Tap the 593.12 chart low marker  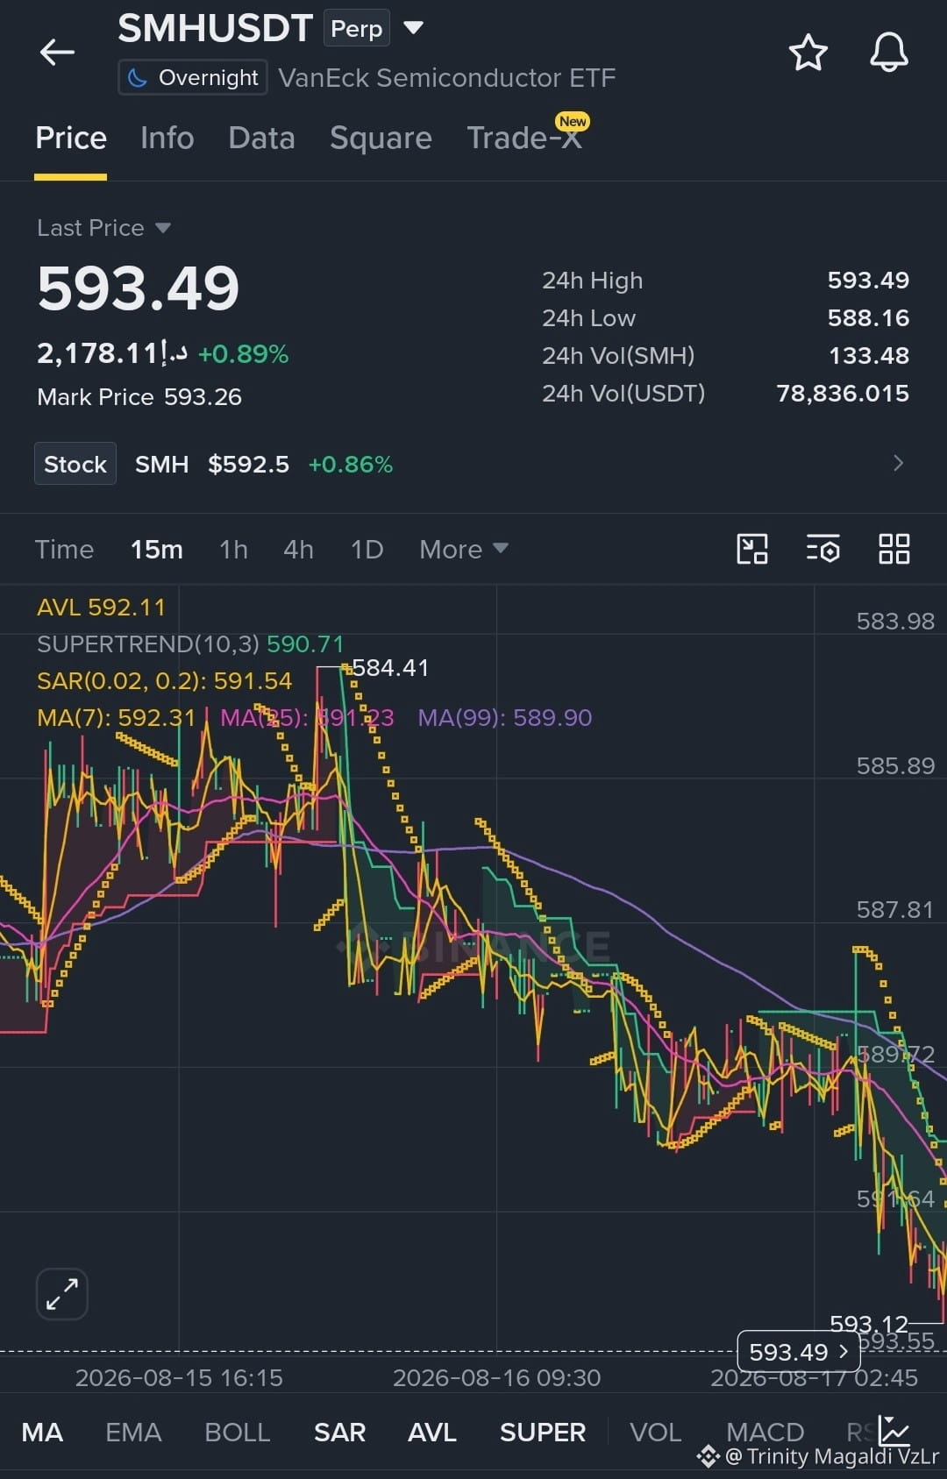click(869, 1323)
